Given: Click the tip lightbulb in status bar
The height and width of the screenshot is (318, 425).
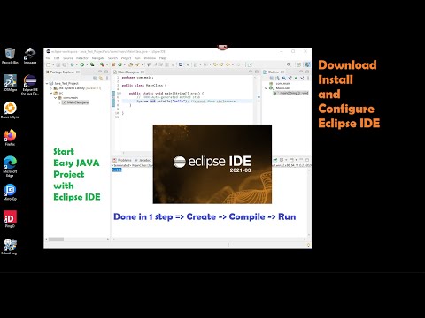Looking at the screenshot, I should point(308,245).
